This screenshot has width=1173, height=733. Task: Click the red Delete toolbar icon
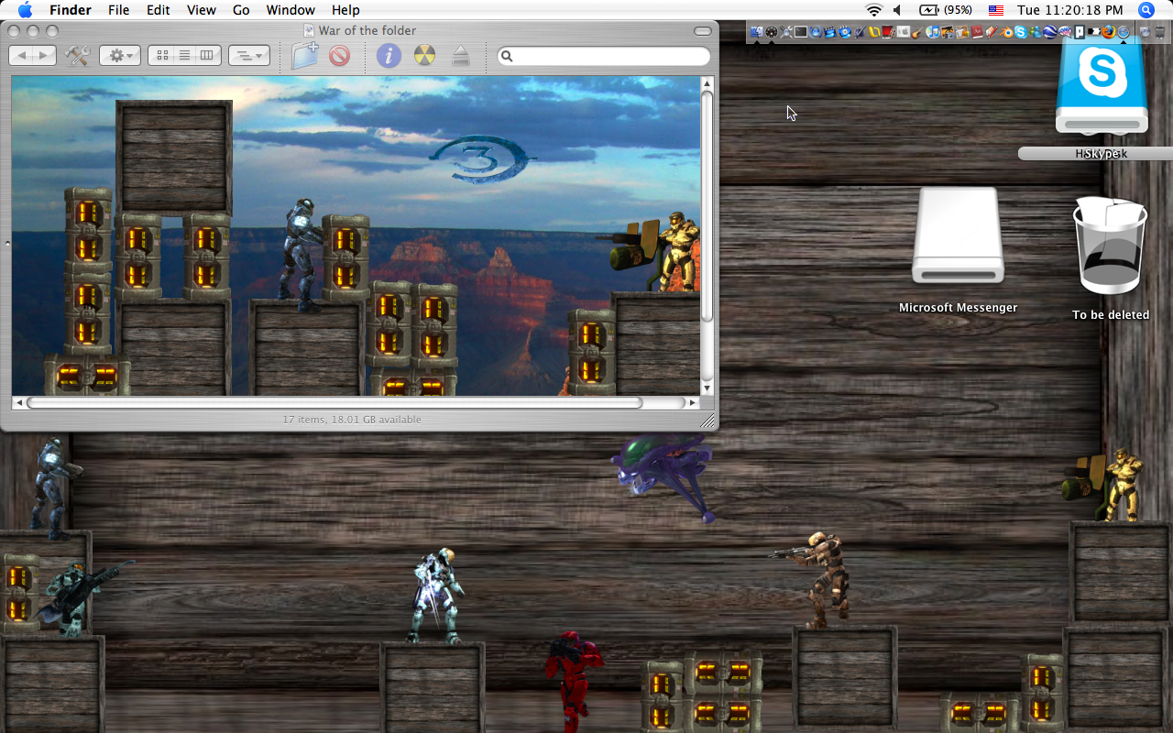click(x=339, y=56)
